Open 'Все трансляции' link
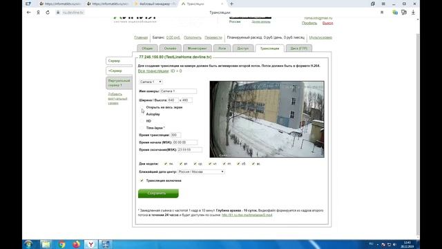Viewport: 442px width, 249px height. click(x=153, y=71)
